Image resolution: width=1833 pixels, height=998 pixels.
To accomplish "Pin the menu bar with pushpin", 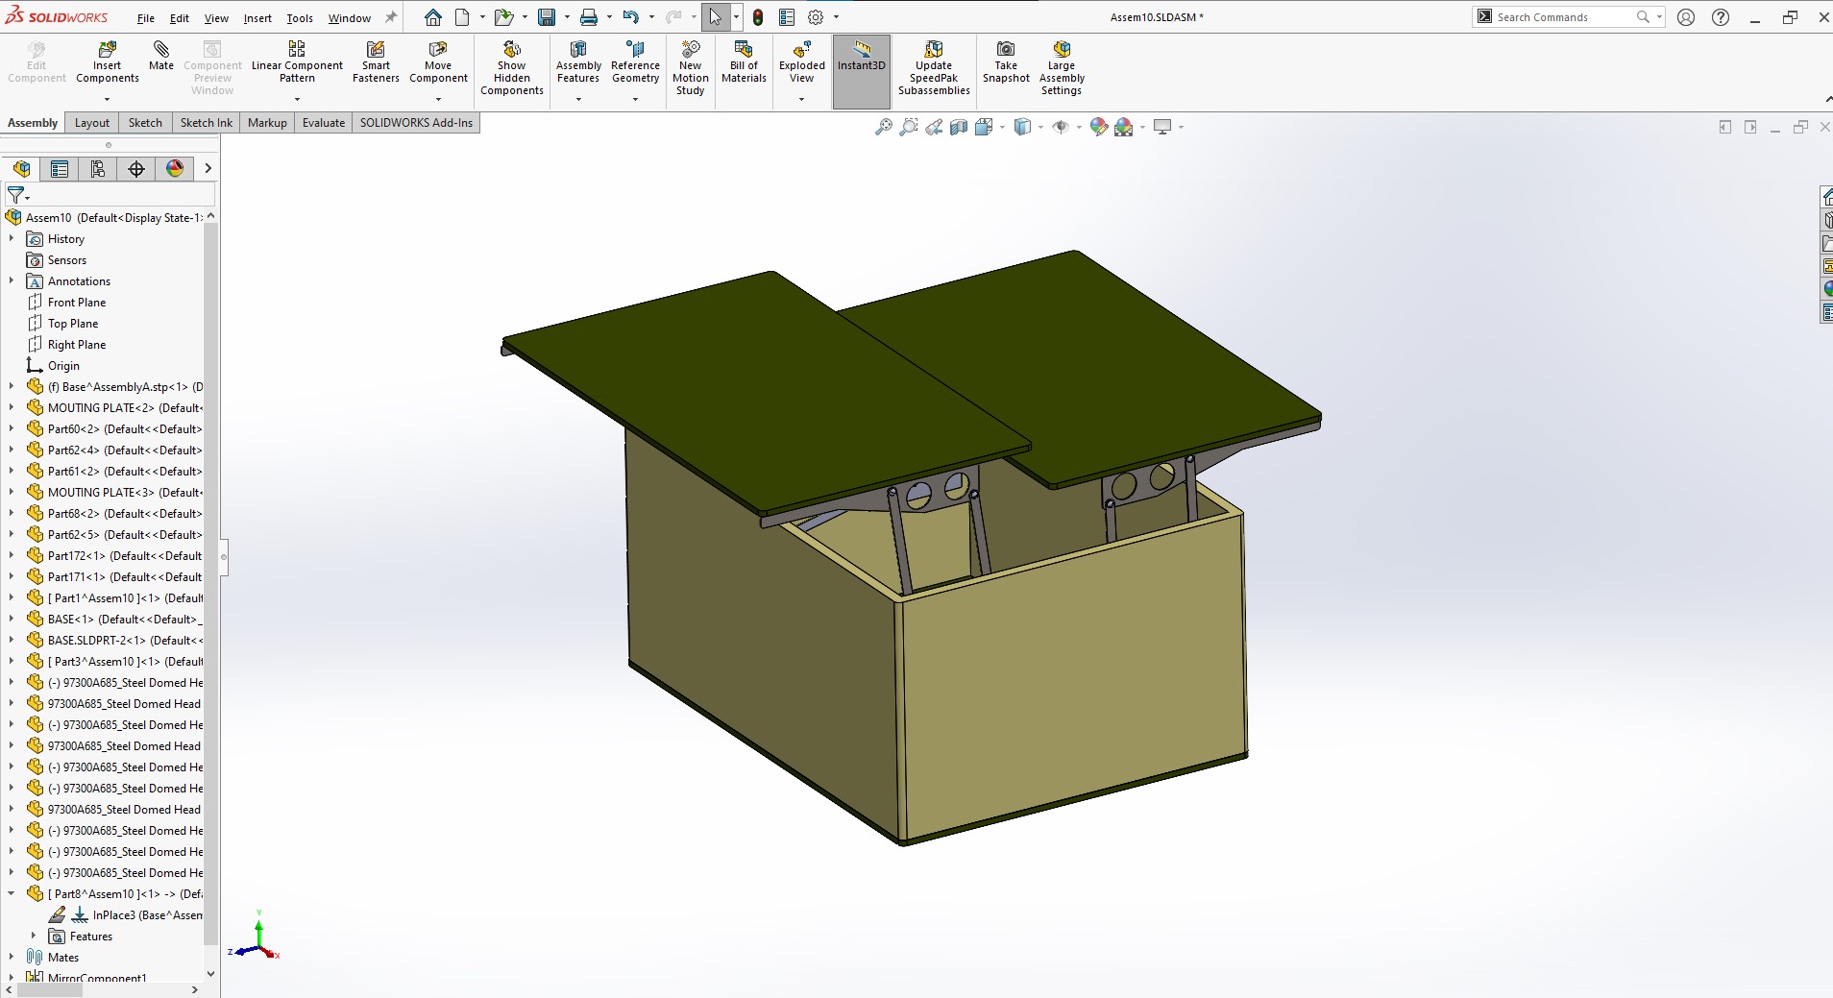I will tap(391, 17).
